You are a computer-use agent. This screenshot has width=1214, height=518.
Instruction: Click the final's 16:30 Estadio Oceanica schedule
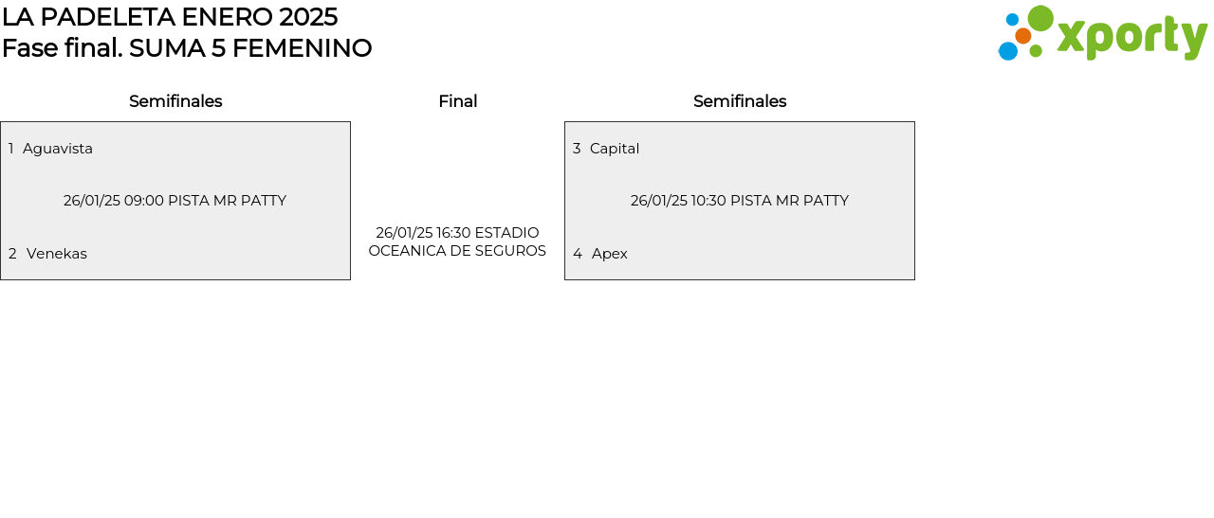pyautogui.click(x=457, y=241)
